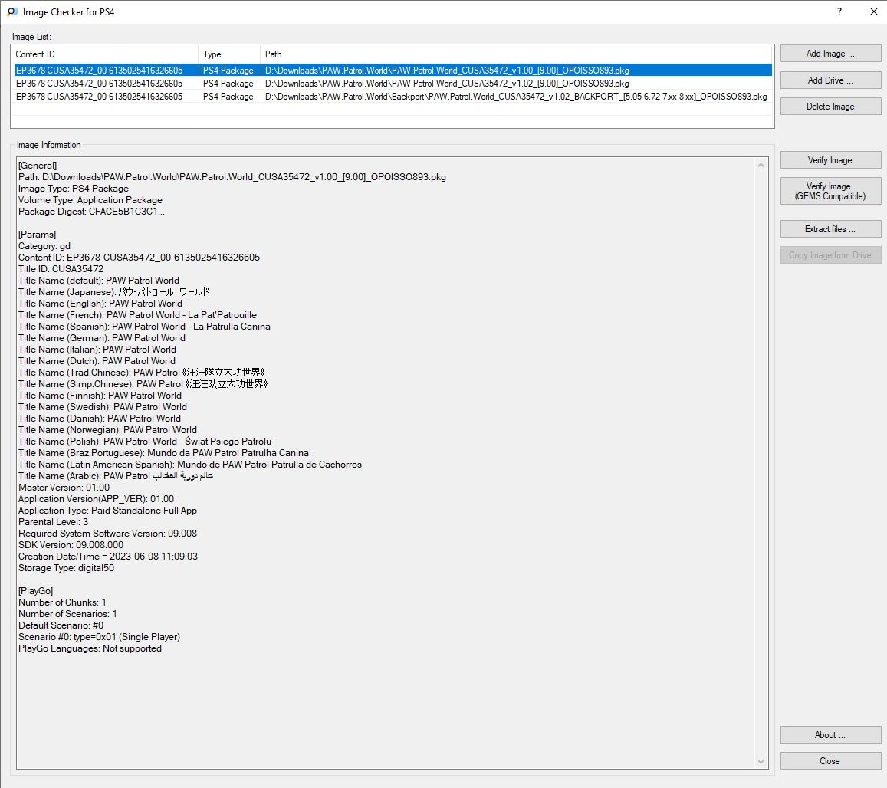Select the v1.02 [9.00] package row
This screenshot has width=887, height=788.
coord(393,83)
